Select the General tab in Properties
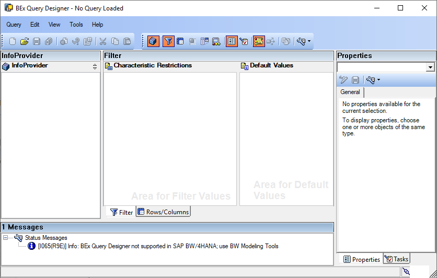The height and width of the screenshot is (278, 437). pyautogui.click(x=350, y=92)
